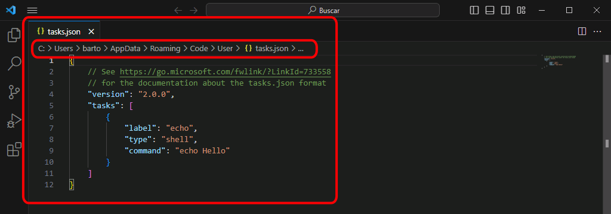Click the closing bracket on line 11
Screen dimensions: 611x214
click(90, 173)
